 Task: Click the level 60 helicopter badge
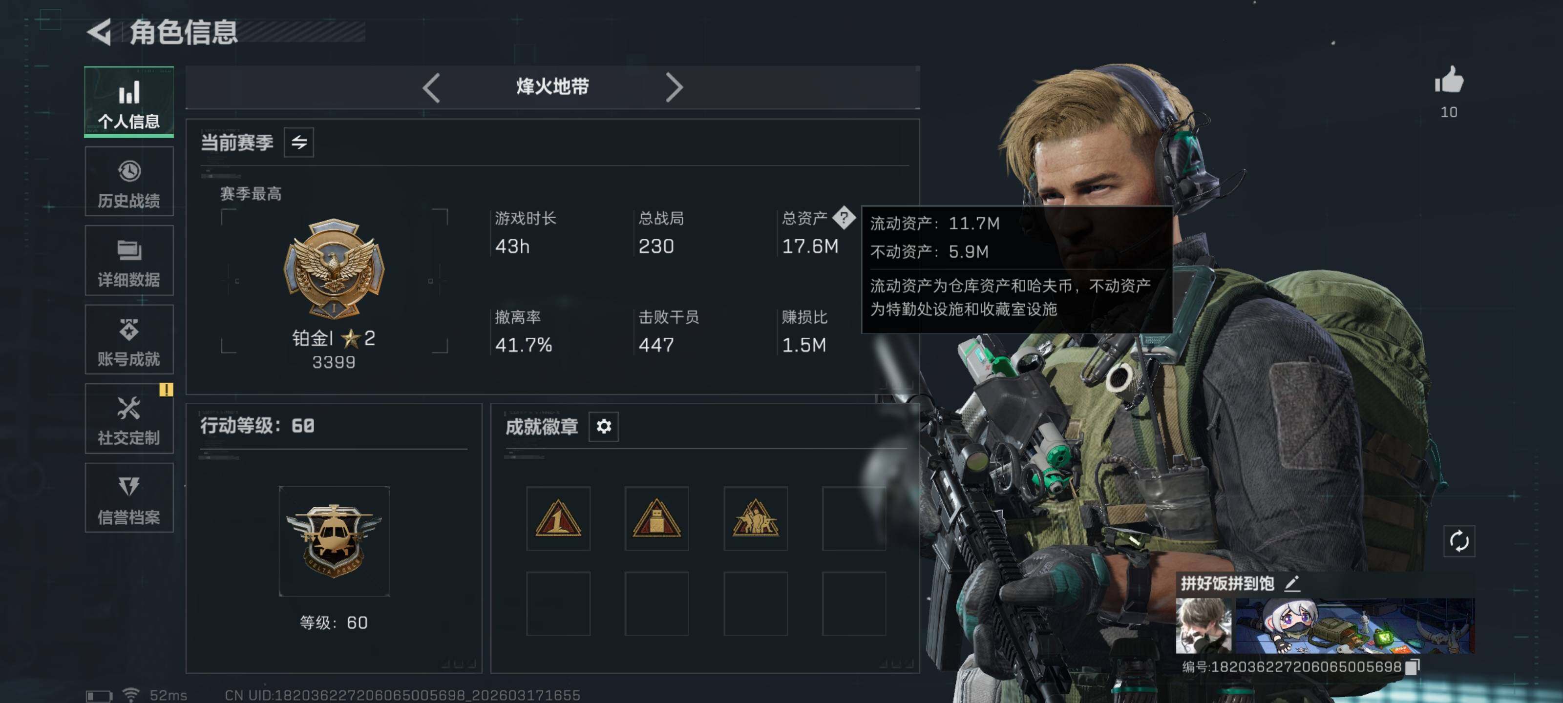pyautogui.click(x=334, y=541)
